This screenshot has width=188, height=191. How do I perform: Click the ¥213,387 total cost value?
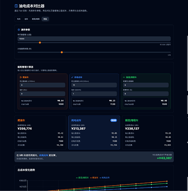tap(78, 129)
